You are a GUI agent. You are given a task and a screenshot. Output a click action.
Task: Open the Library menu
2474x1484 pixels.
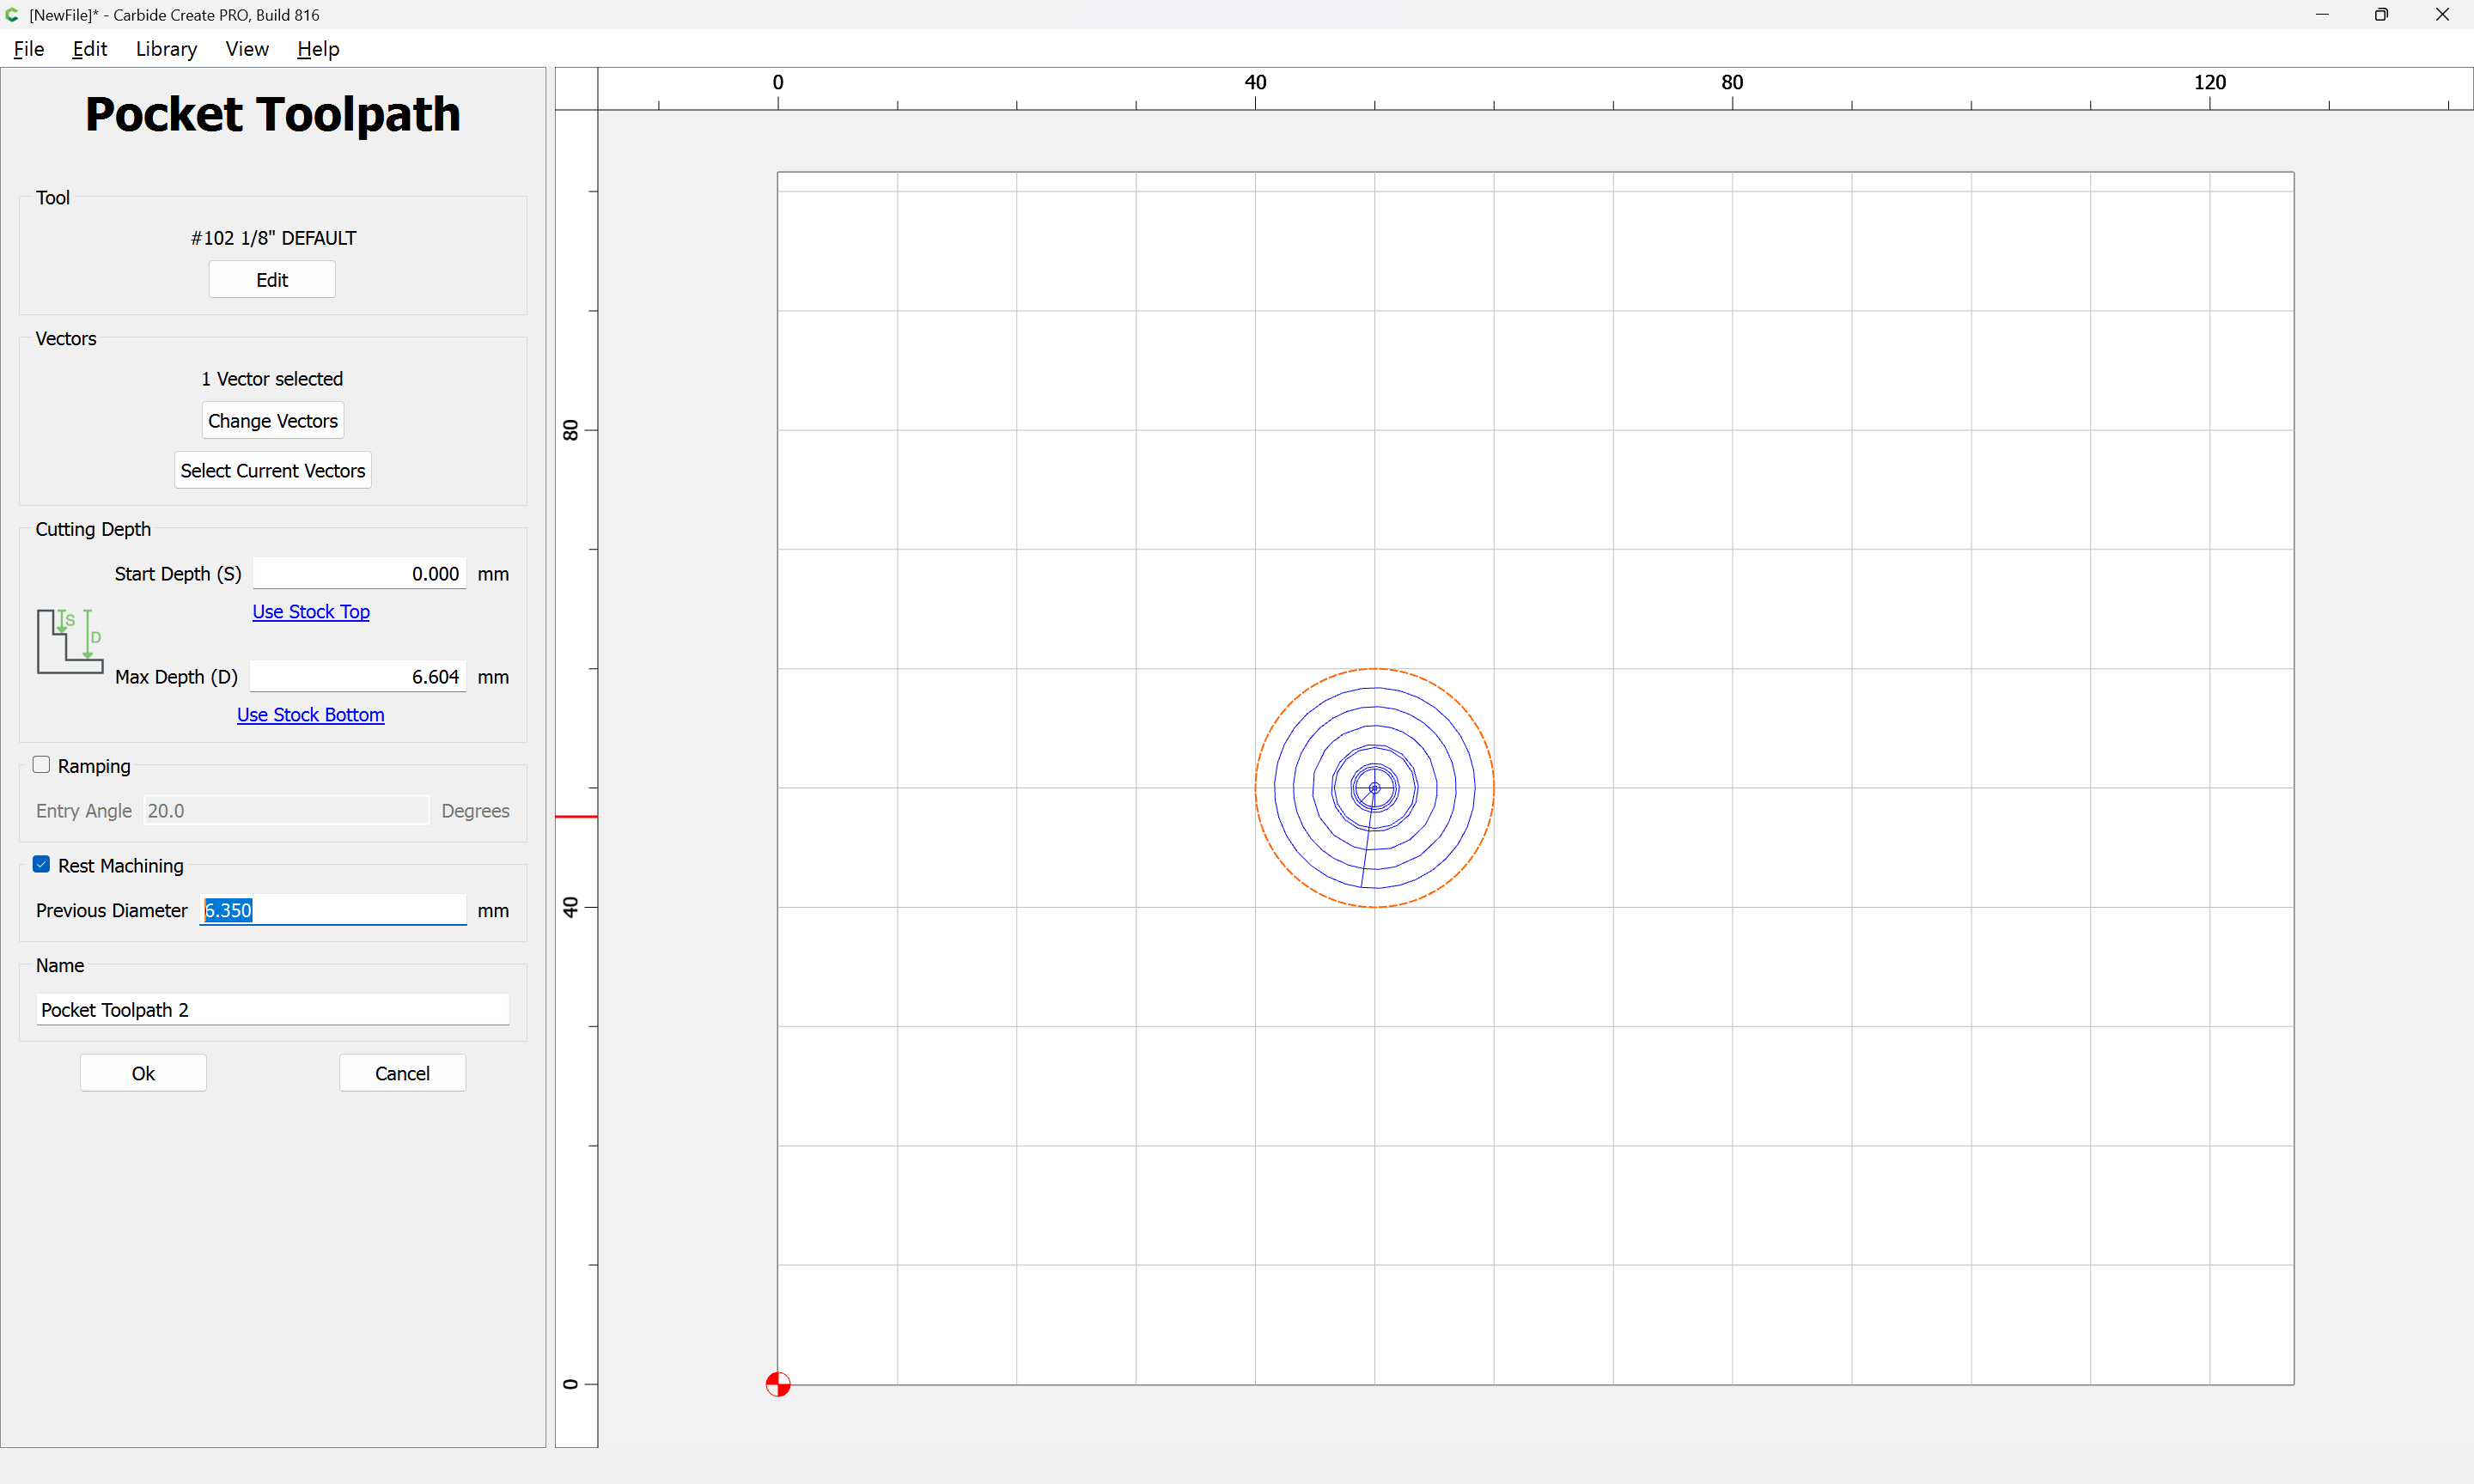point(166,49)
